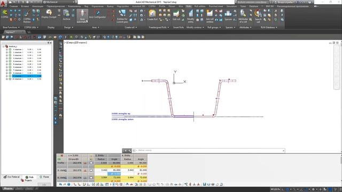Screen dimensions: 342x192
Task: Run the COPRA Redraw tool
Action: (27, 17)
